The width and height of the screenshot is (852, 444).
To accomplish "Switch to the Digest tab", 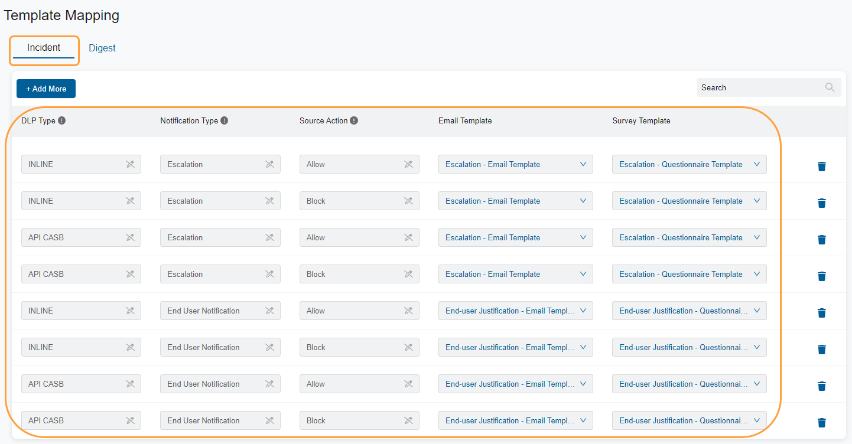I will [x=102, y=48].
